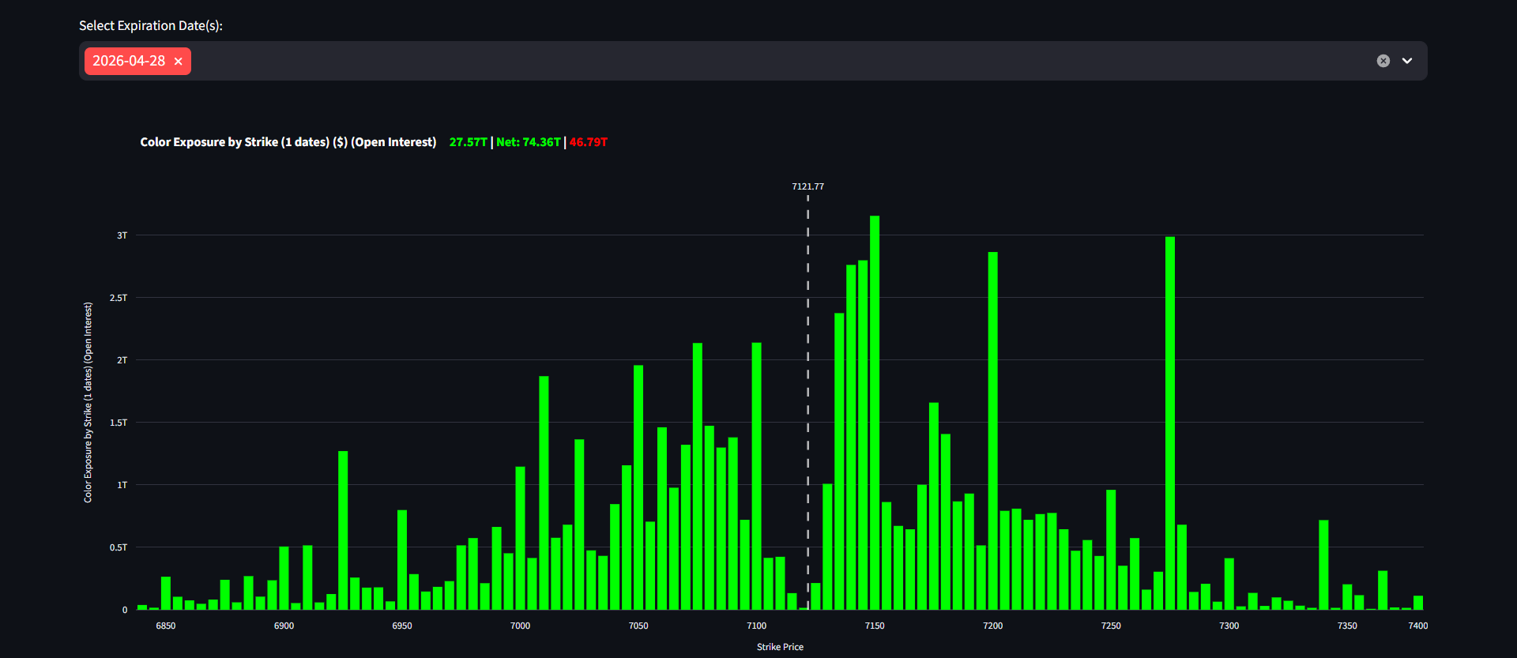This screenshot has width=1517, height=658.
Task: Click the Net: 74.36T value
Action: point(528,142)
